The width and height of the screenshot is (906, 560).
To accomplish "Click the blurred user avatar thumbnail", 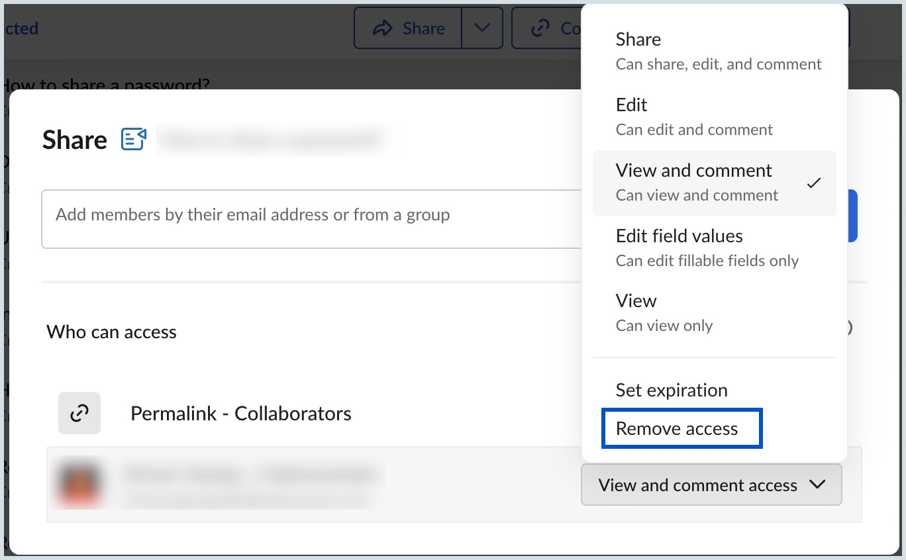I will tap(79, 485).
